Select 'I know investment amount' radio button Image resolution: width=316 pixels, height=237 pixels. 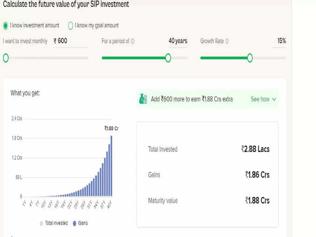(6, 26)
